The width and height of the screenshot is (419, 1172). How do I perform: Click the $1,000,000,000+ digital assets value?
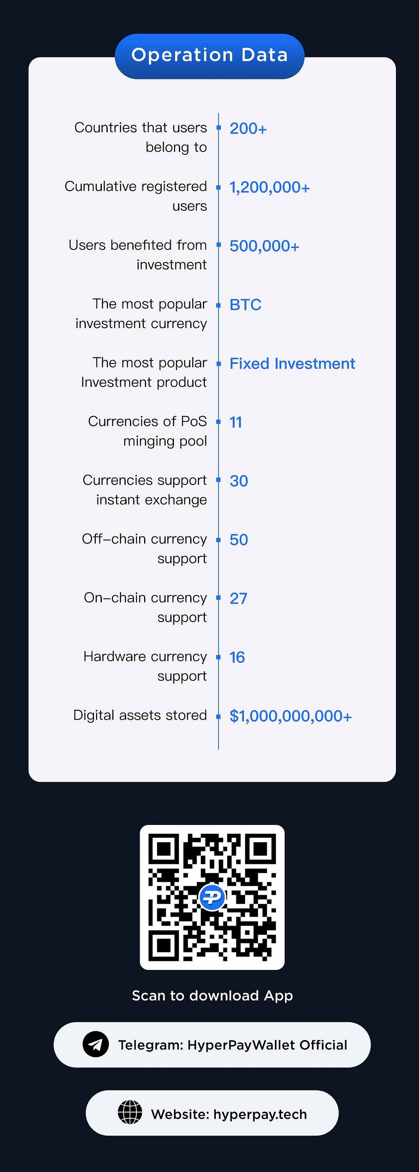click(290, 716)
